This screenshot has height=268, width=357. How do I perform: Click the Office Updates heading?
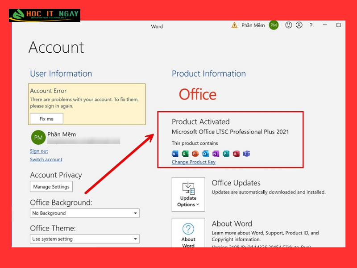click(236, 183)
